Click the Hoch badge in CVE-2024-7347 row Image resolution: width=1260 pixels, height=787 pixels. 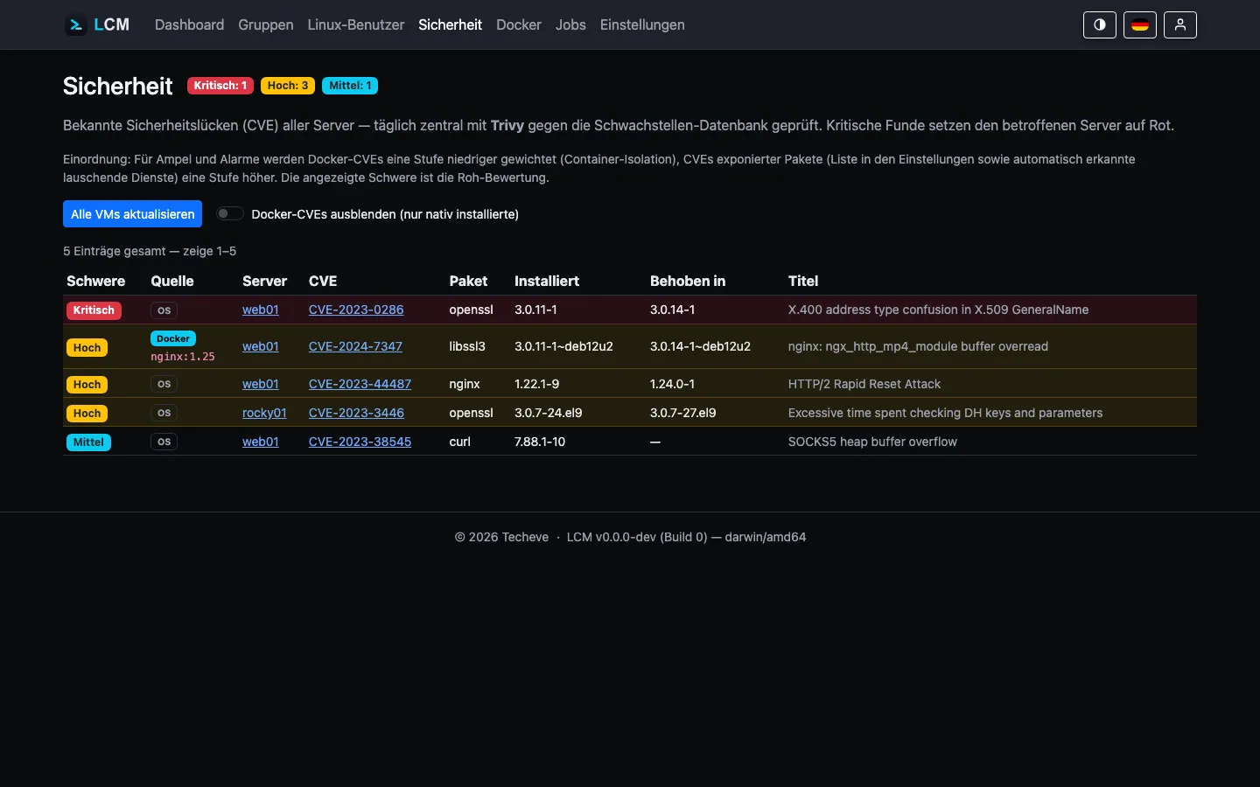[87, 347]
